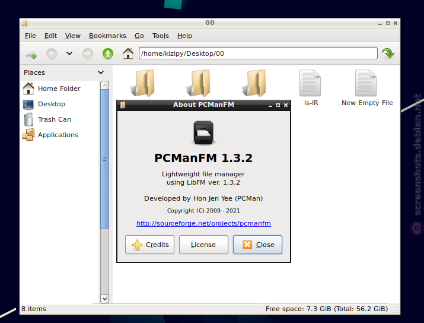
Task: Open Trash Can in Places sidebar
Action: (55, 119)
